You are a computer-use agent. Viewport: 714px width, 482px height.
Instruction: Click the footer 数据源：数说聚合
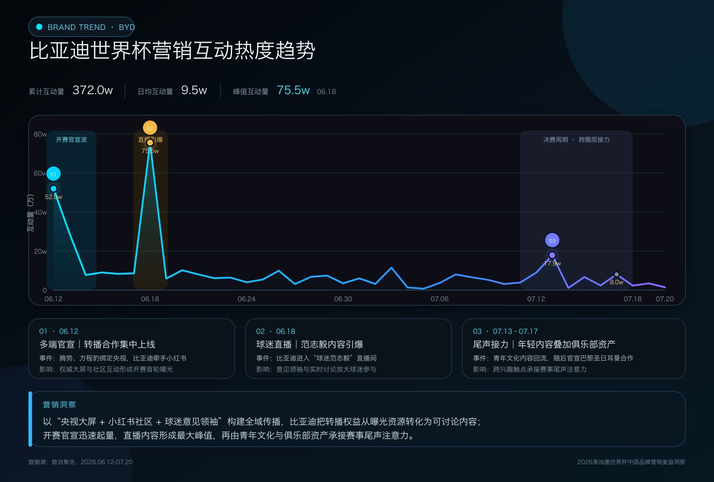[x=81, y=462]
